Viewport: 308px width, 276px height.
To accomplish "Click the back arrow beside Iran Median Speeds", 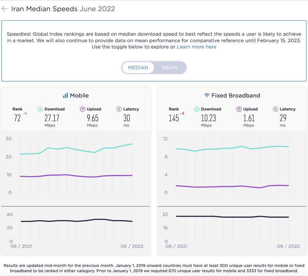I will [x=5, y=9].
